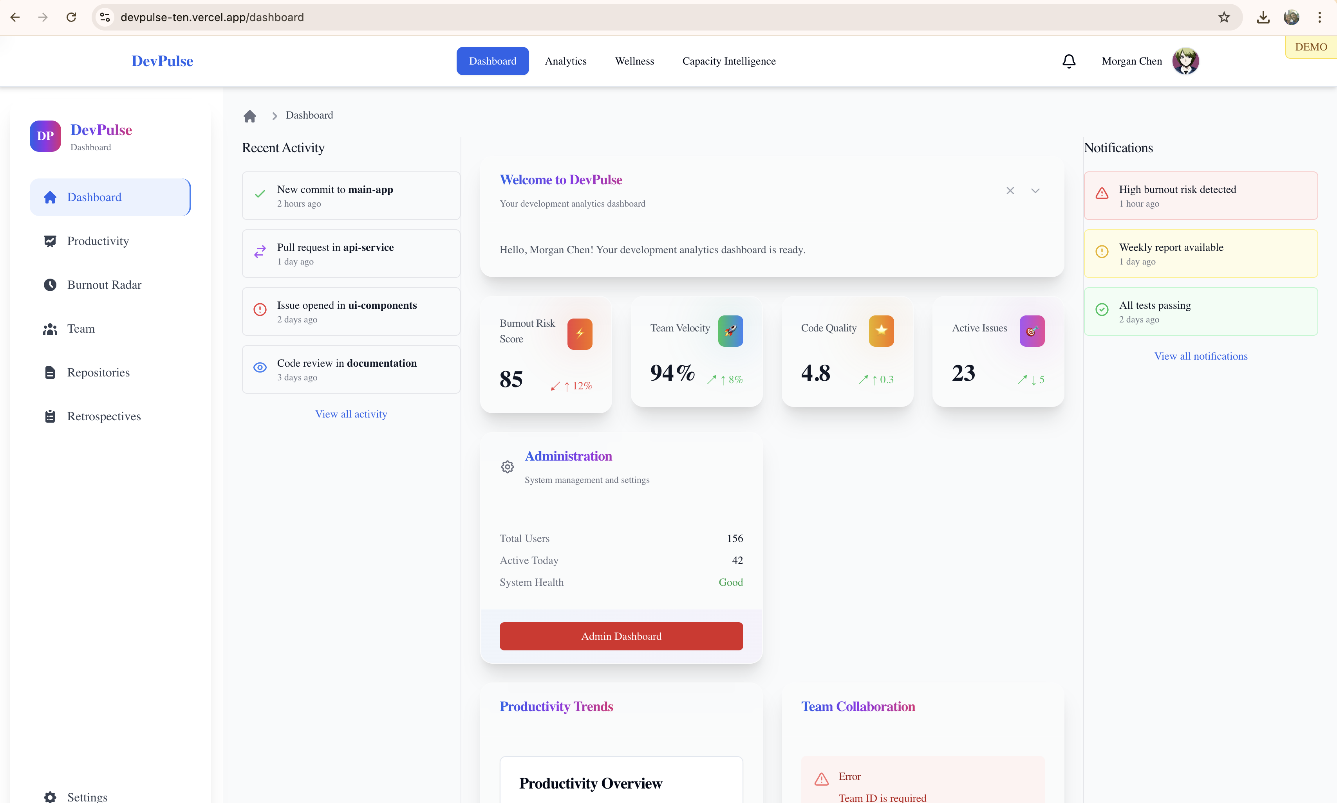Screen dimensions: 1337x803
Task: Click the Active Issues target icon
Action: [1032, 331]
